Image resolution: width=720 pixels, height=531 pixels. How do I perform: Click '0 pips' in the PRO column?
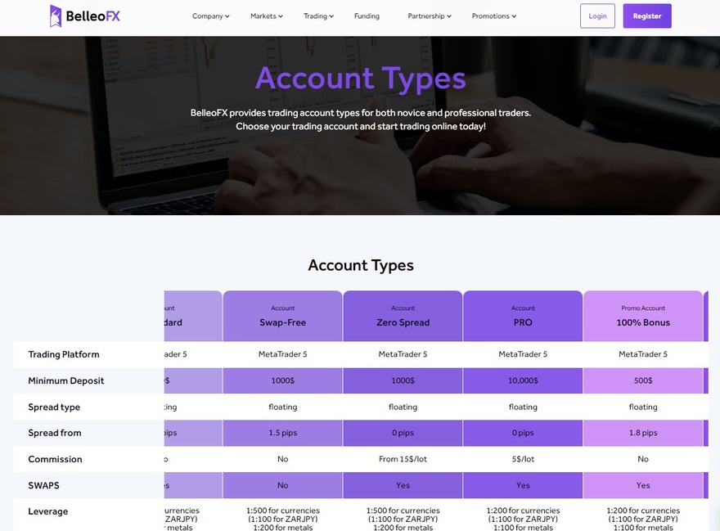pos(523,433)
